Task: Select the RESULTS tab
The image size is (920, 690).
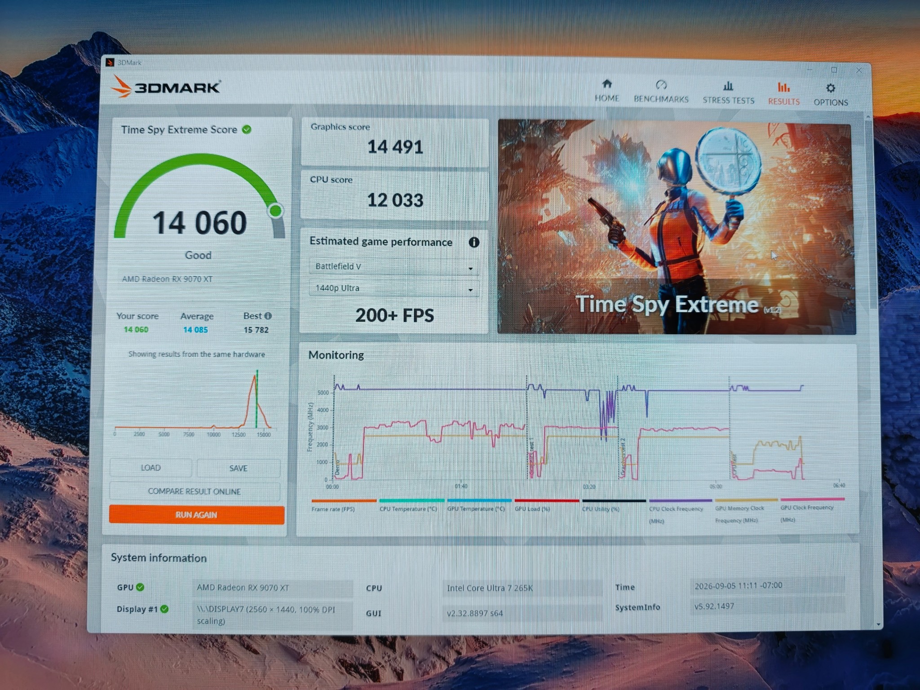Action: point(783,94)
